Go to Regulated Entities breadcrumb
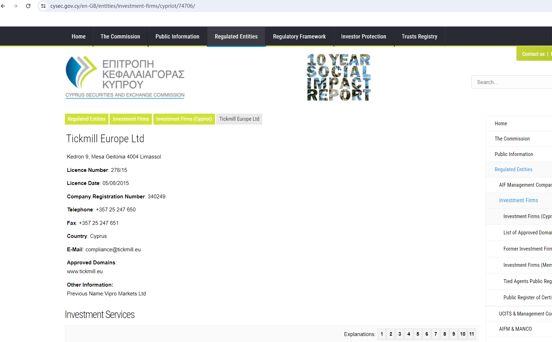 click(x=87, y=119)
